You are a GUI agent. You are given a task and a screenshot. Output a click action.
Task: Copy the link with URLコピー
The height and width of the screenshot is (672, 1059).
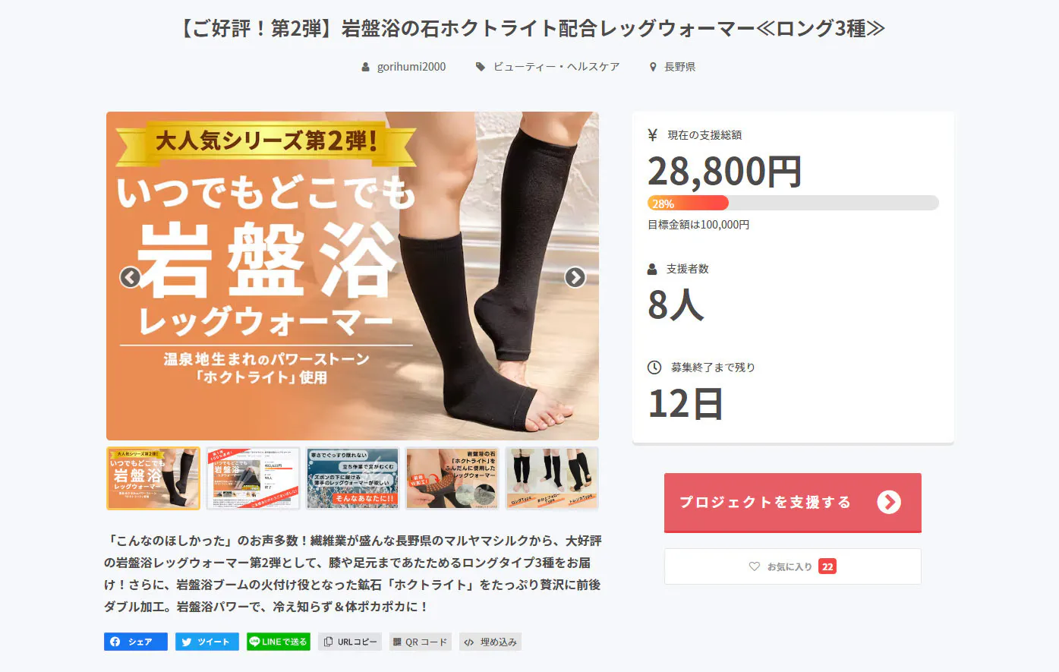pos(350,642)
